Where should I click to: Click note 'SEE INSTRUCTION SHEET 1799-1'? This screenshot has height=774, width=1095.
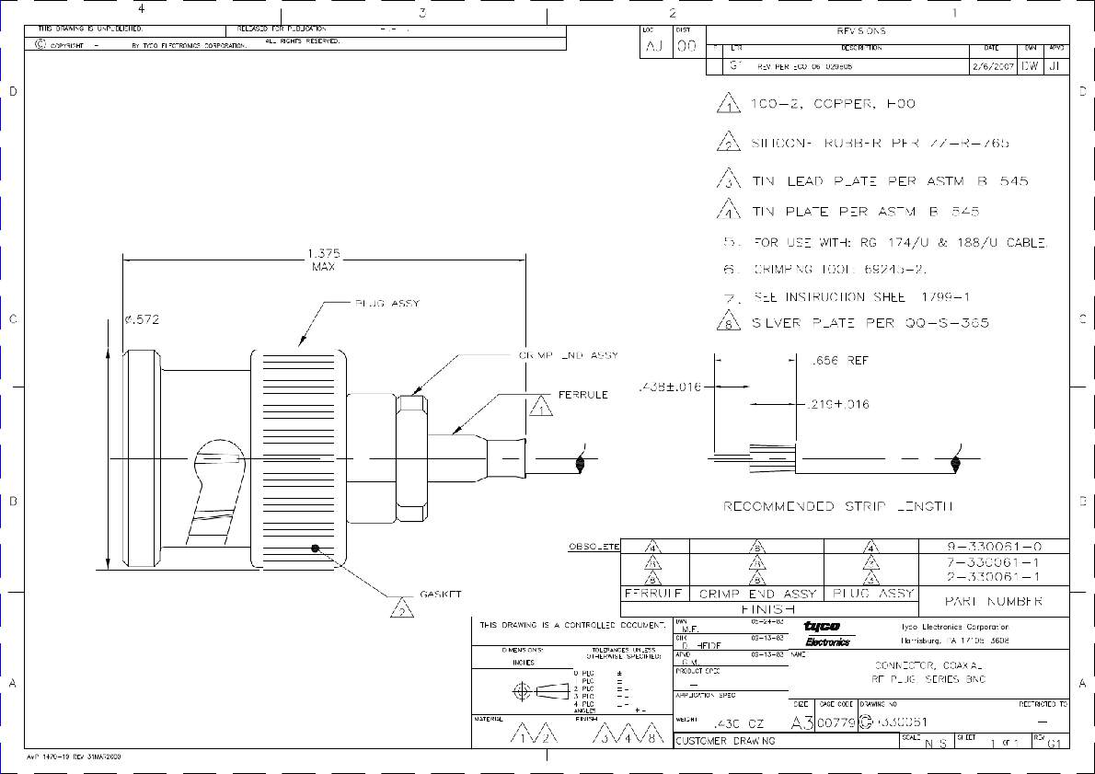[x=862, y=297]
